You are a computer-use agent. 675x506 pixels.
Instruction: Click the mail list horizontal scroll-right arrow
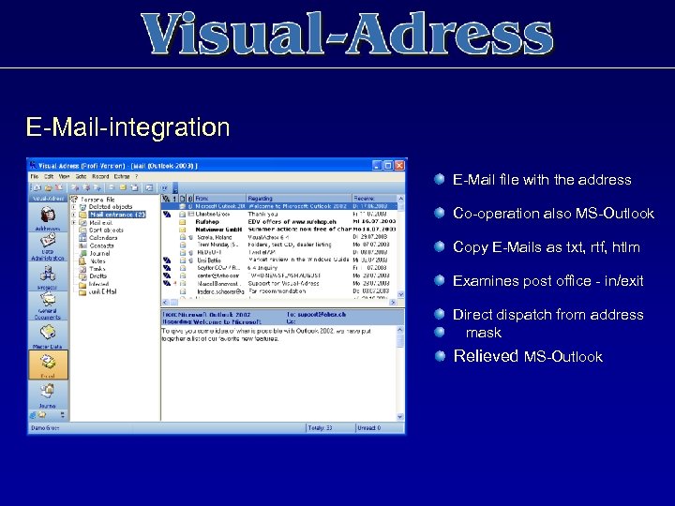click(393, 303)
